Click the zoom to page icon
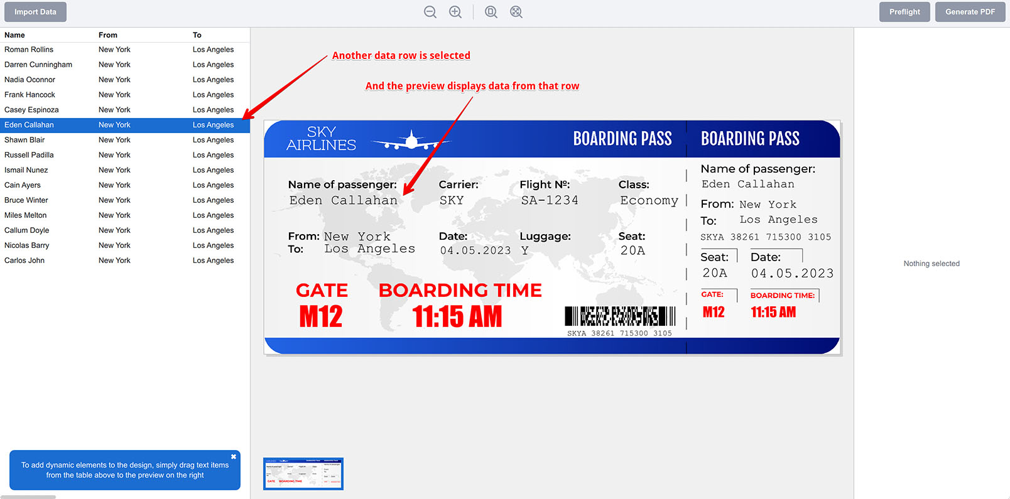 (x=491, y=12)
